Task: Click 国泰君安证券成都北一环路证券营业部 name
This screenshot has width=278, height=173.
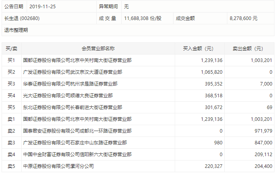Action: pyautogui.click(x=77, y=131)
